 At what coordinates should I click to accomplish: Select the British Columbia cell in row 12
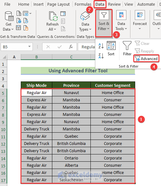pos(71,144)
